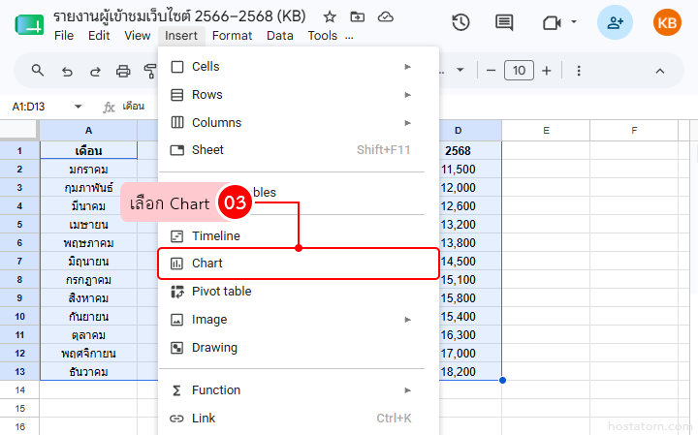Click the blue selection fill handle

[x=502, y=381]
